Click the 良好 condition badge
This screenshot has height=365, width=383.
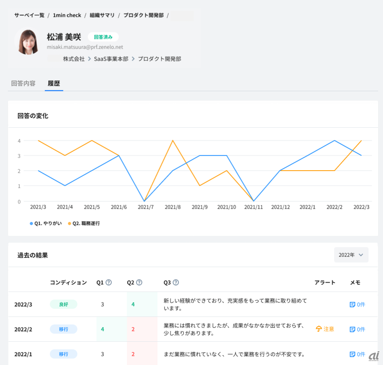coord(63,304)
